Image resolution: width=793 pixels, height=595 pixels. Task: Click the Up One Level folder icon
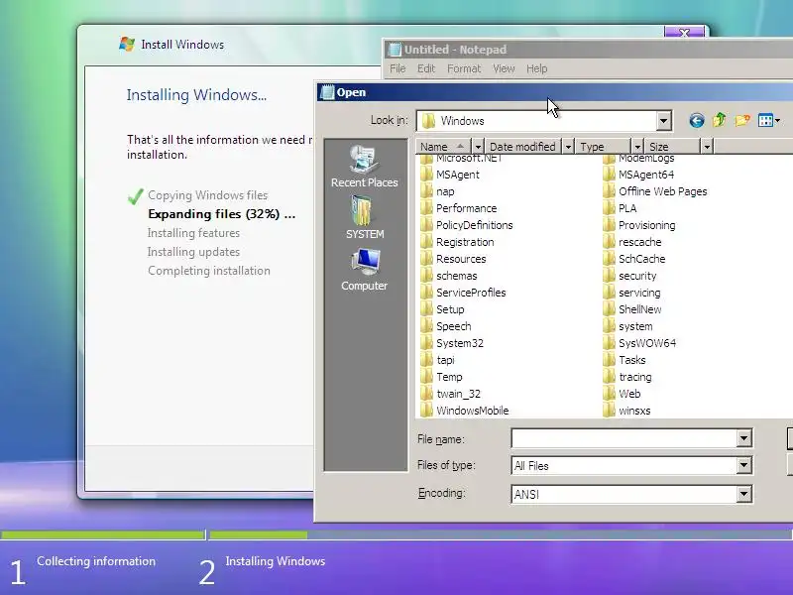(x=720, y=120)
